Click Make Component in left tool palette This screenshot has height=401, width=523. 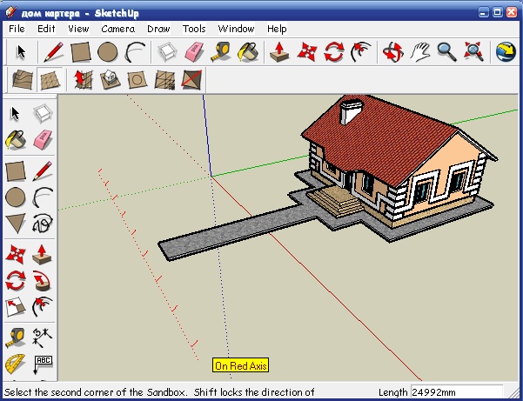(x=43, y=114)
